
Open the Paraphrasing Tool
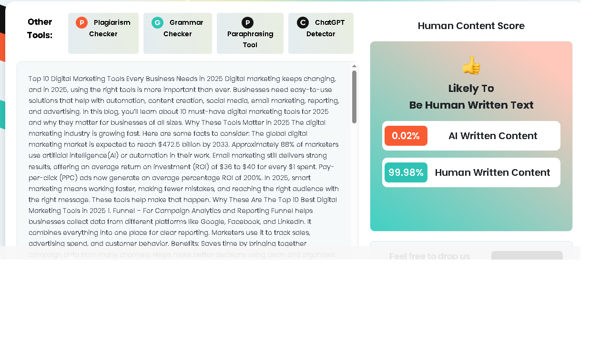pos(250,33)
